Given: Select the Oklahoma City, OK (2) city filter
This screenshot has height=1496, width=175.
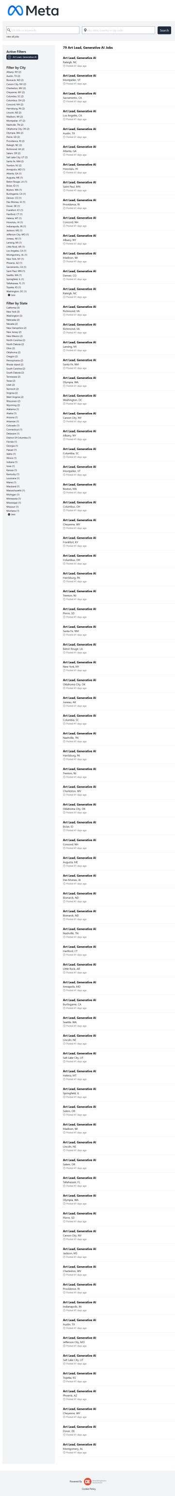Looking at the screenshot, I should (18, 129).
